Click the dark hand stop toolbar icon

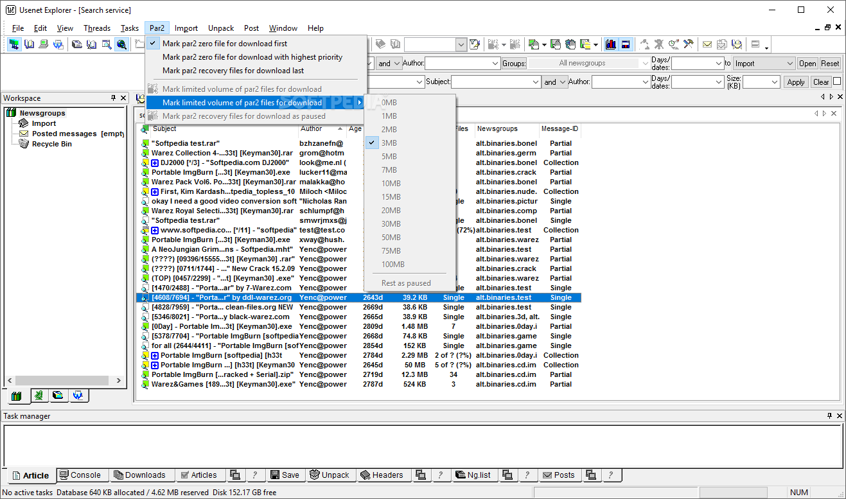tap(571, 44)
